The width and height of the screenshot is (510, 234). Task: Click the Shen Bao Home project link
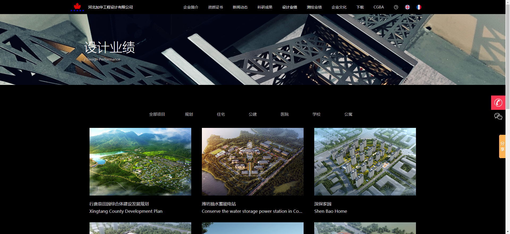coord(330,211)
